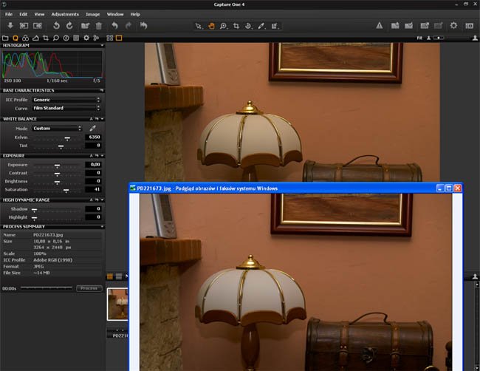
Task: Open the ICC Profile dropdown
Action: 66,99
